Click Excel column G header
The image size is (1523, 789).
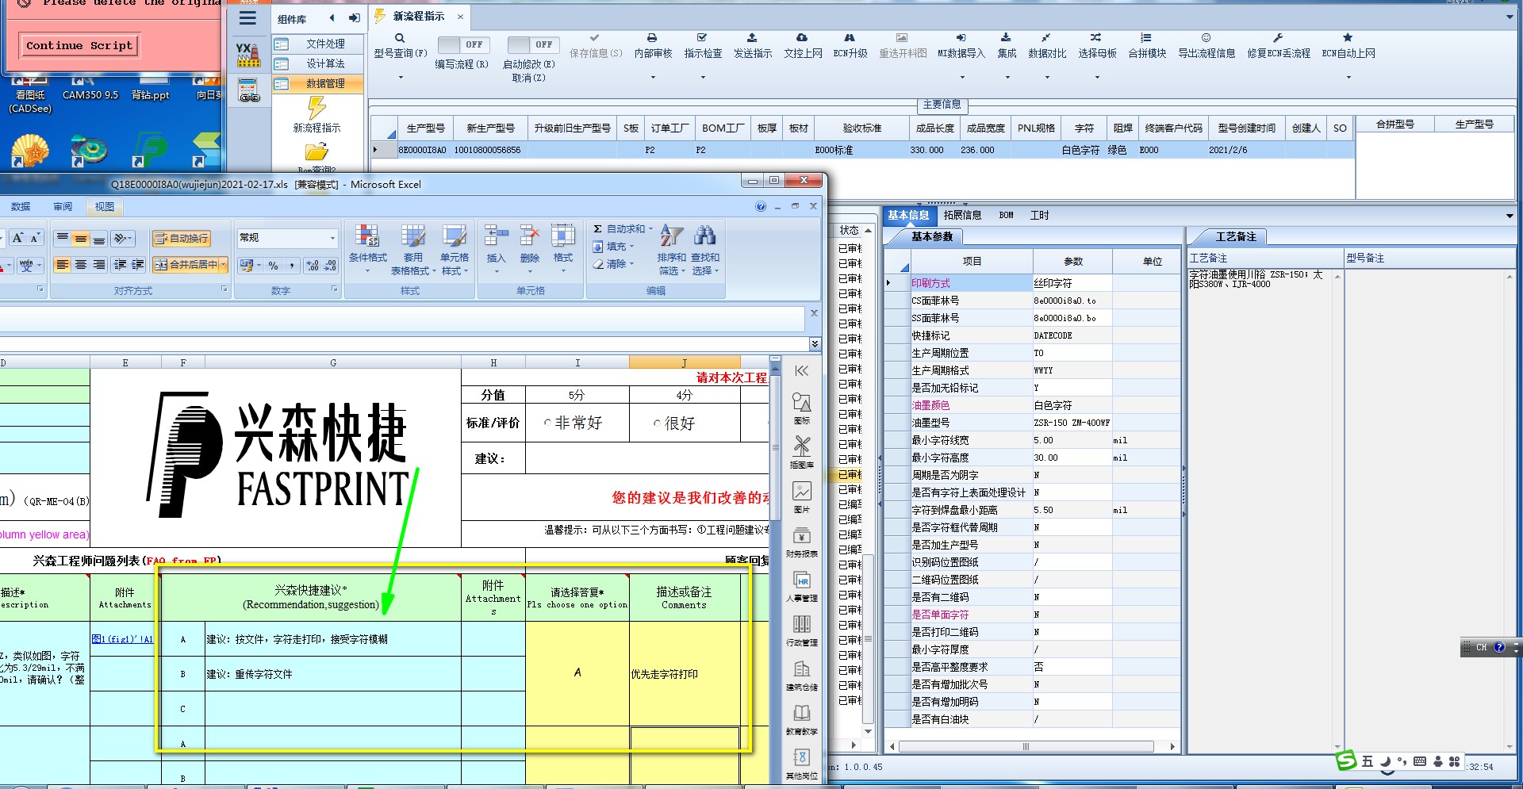click(x=333, y=362)
